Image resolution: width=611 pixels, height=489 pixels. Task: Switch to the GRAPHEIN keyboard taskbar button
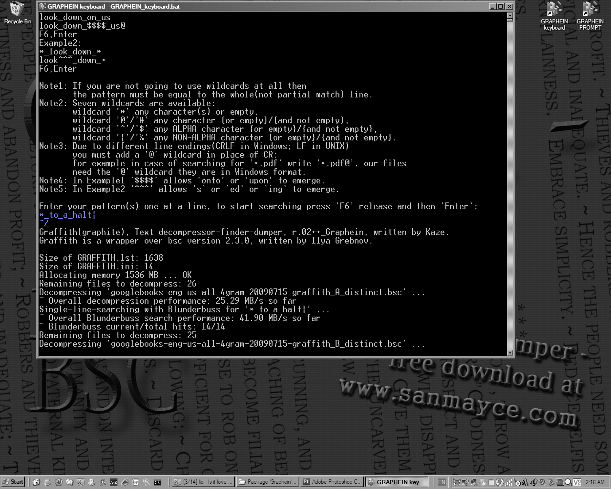point(396,482)
